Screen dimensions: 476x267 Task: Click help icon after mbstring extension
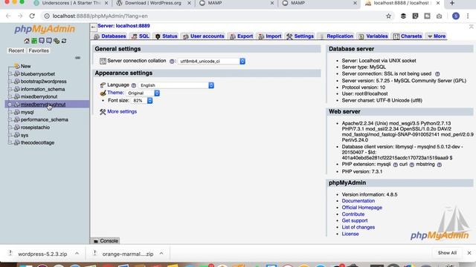coord(440,165)
